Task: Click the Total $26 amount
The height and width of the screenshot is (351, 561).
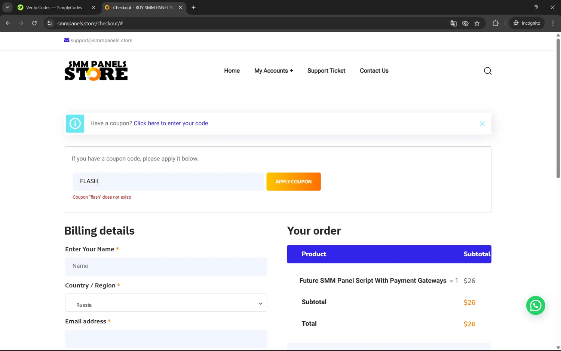Action: point(469,324)
